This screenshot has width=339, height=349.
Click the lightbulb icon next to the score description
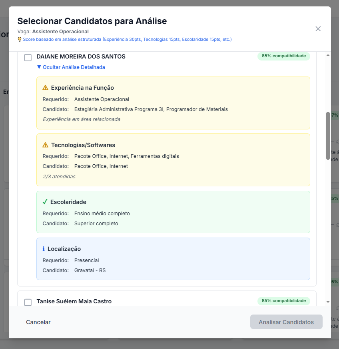(x=20, y=39)
